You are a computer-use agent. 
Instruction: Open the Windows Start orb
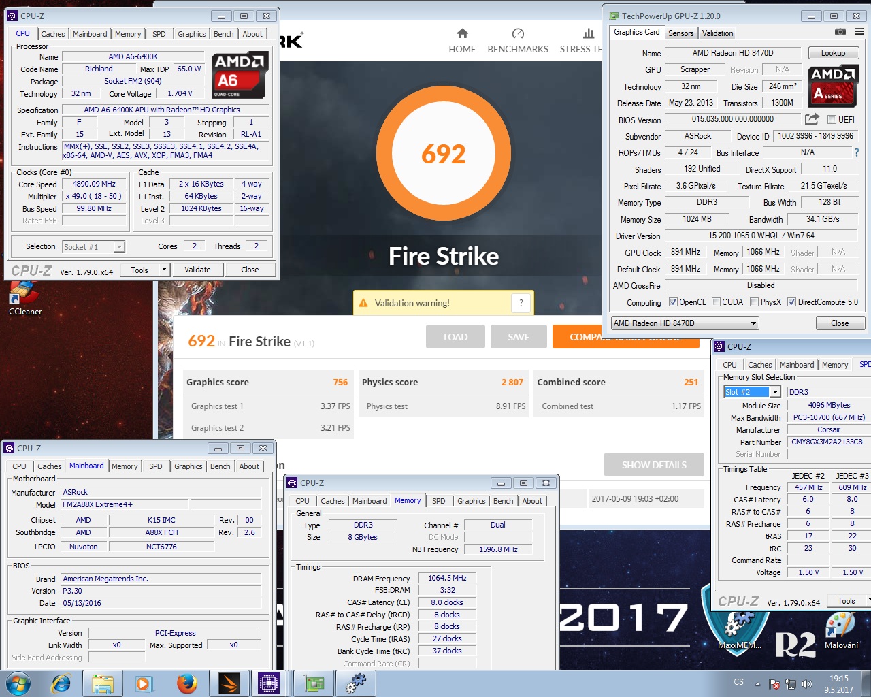(18, 683)
